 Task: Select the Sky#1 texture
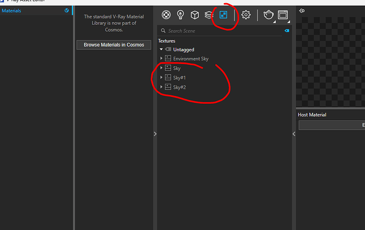(x=179, y=78)
